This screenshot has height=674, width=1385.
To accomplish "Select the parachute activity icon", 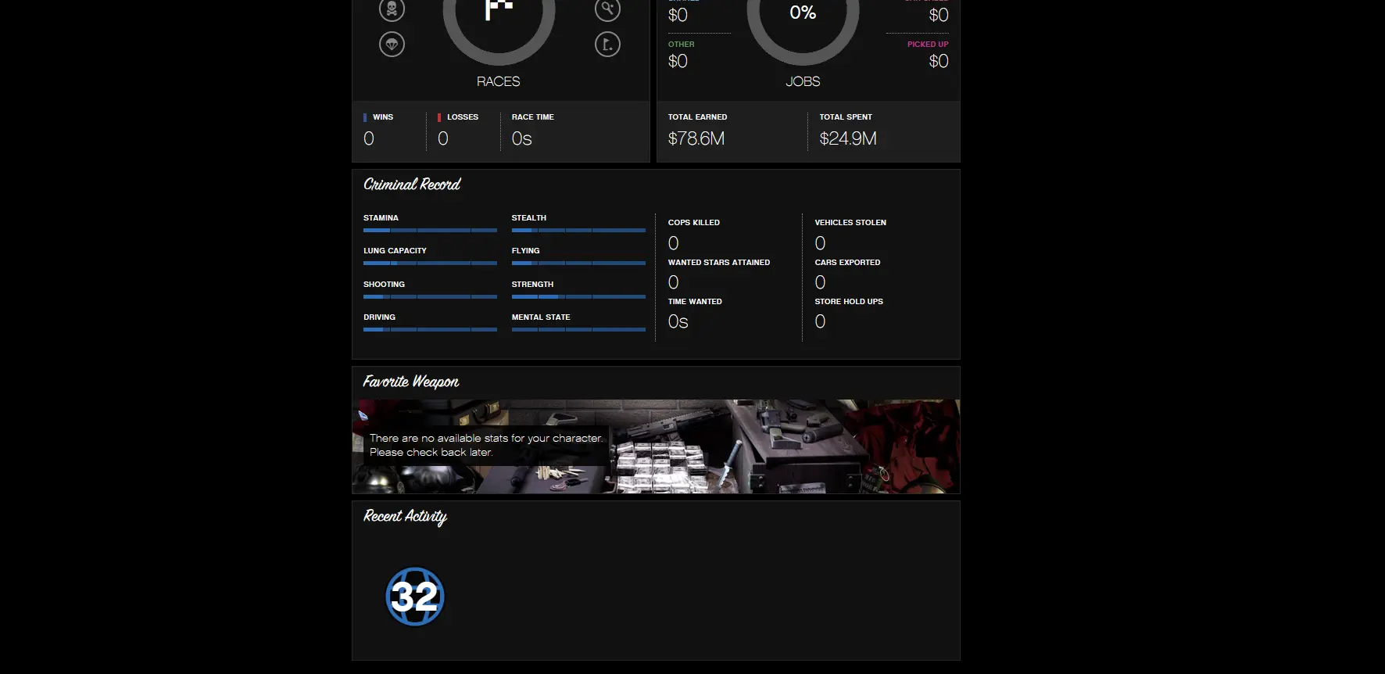I will 392,45.
